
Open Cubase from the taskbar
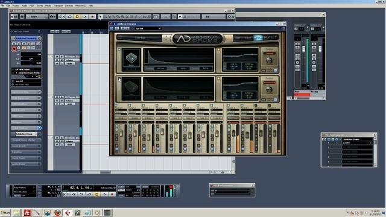click(x=68, y=213)
